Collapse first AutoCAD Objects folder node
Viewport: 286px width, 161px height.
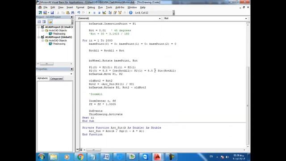(x=43, y=30)
